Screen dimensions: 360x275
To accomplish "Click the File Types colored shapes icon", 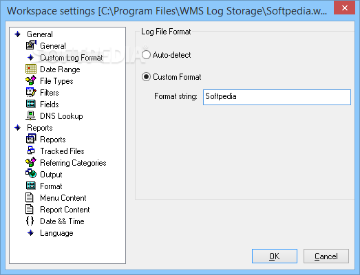I will (31, 80).
